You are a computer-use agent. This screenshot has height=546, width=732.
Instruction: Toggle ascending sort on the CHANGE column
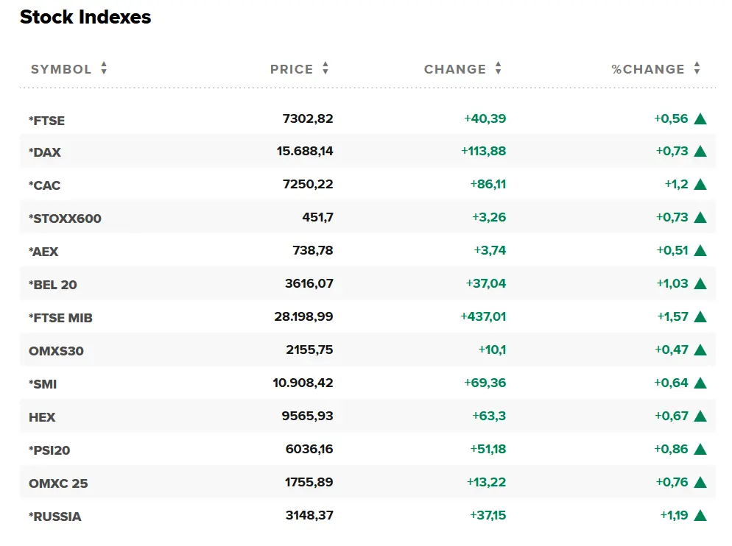pos(499,68)
